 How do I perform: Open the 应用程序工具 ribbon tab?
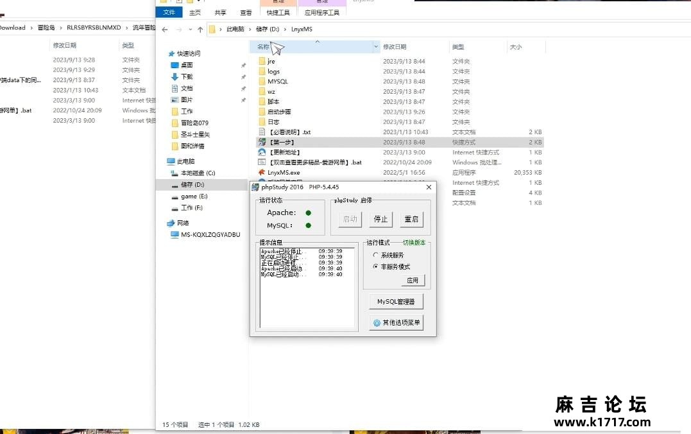321,13
